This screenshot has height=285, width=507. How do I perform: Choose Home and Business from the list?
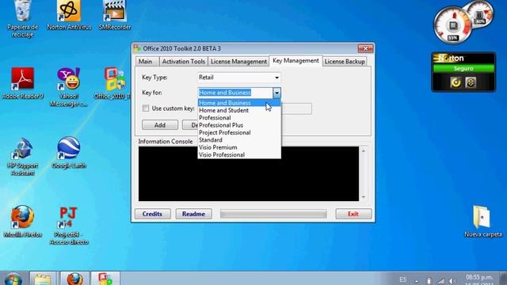coord(239,103)
